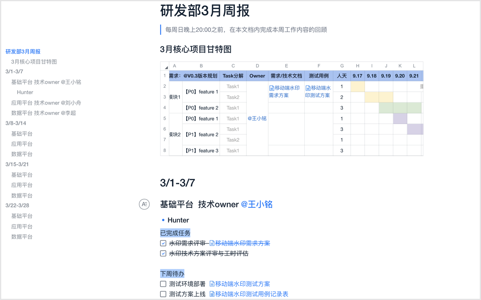The width and height of the screenshot is (481, 300).
Task: Click the Task分解 header cell
Action: pos(233,76)
